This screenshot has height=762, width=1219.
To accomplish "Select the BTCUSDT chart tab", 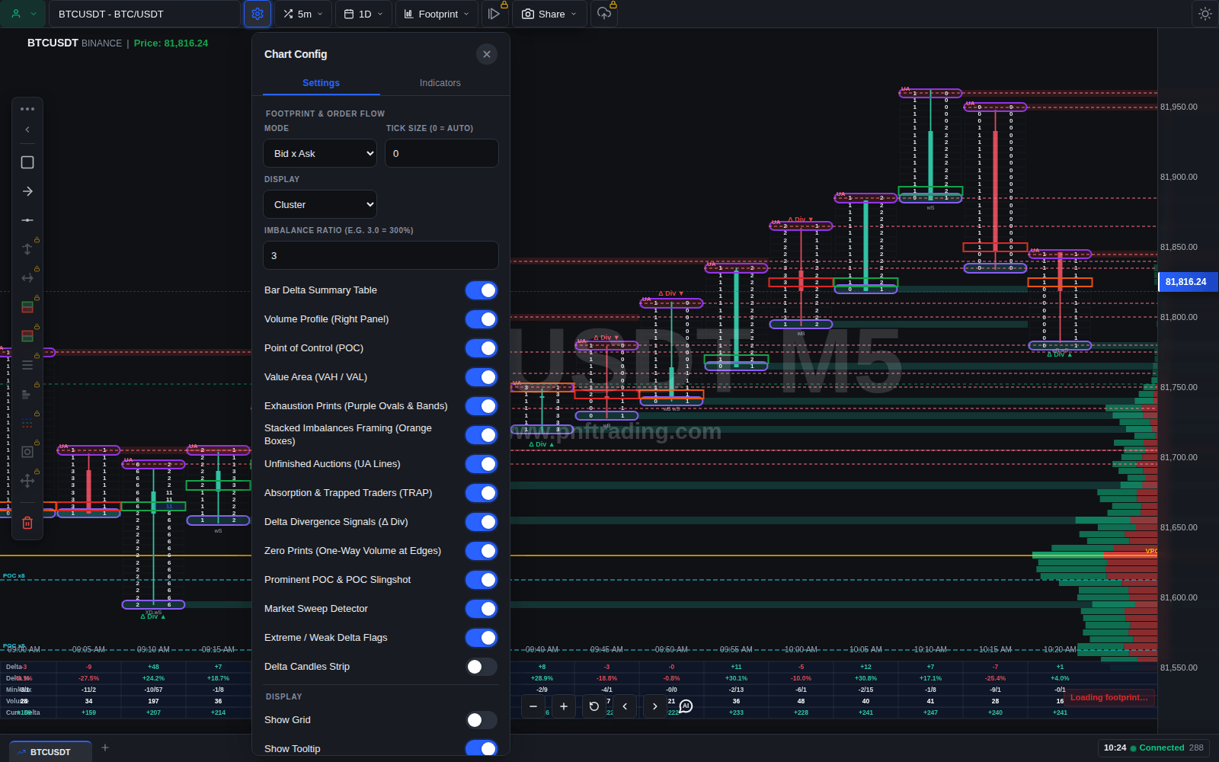I will click(x=50, y=751).
